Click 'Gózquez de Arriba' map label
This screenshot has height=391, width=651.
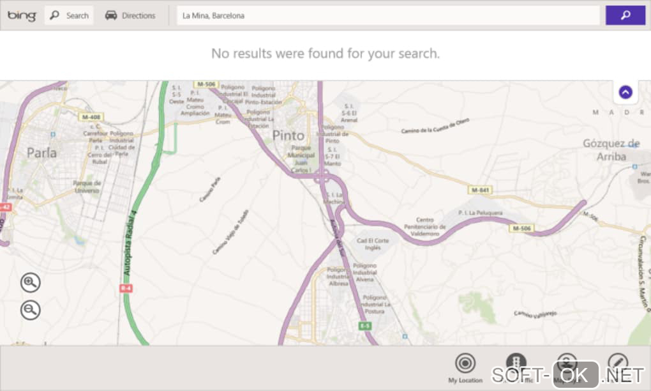point(611,150)
